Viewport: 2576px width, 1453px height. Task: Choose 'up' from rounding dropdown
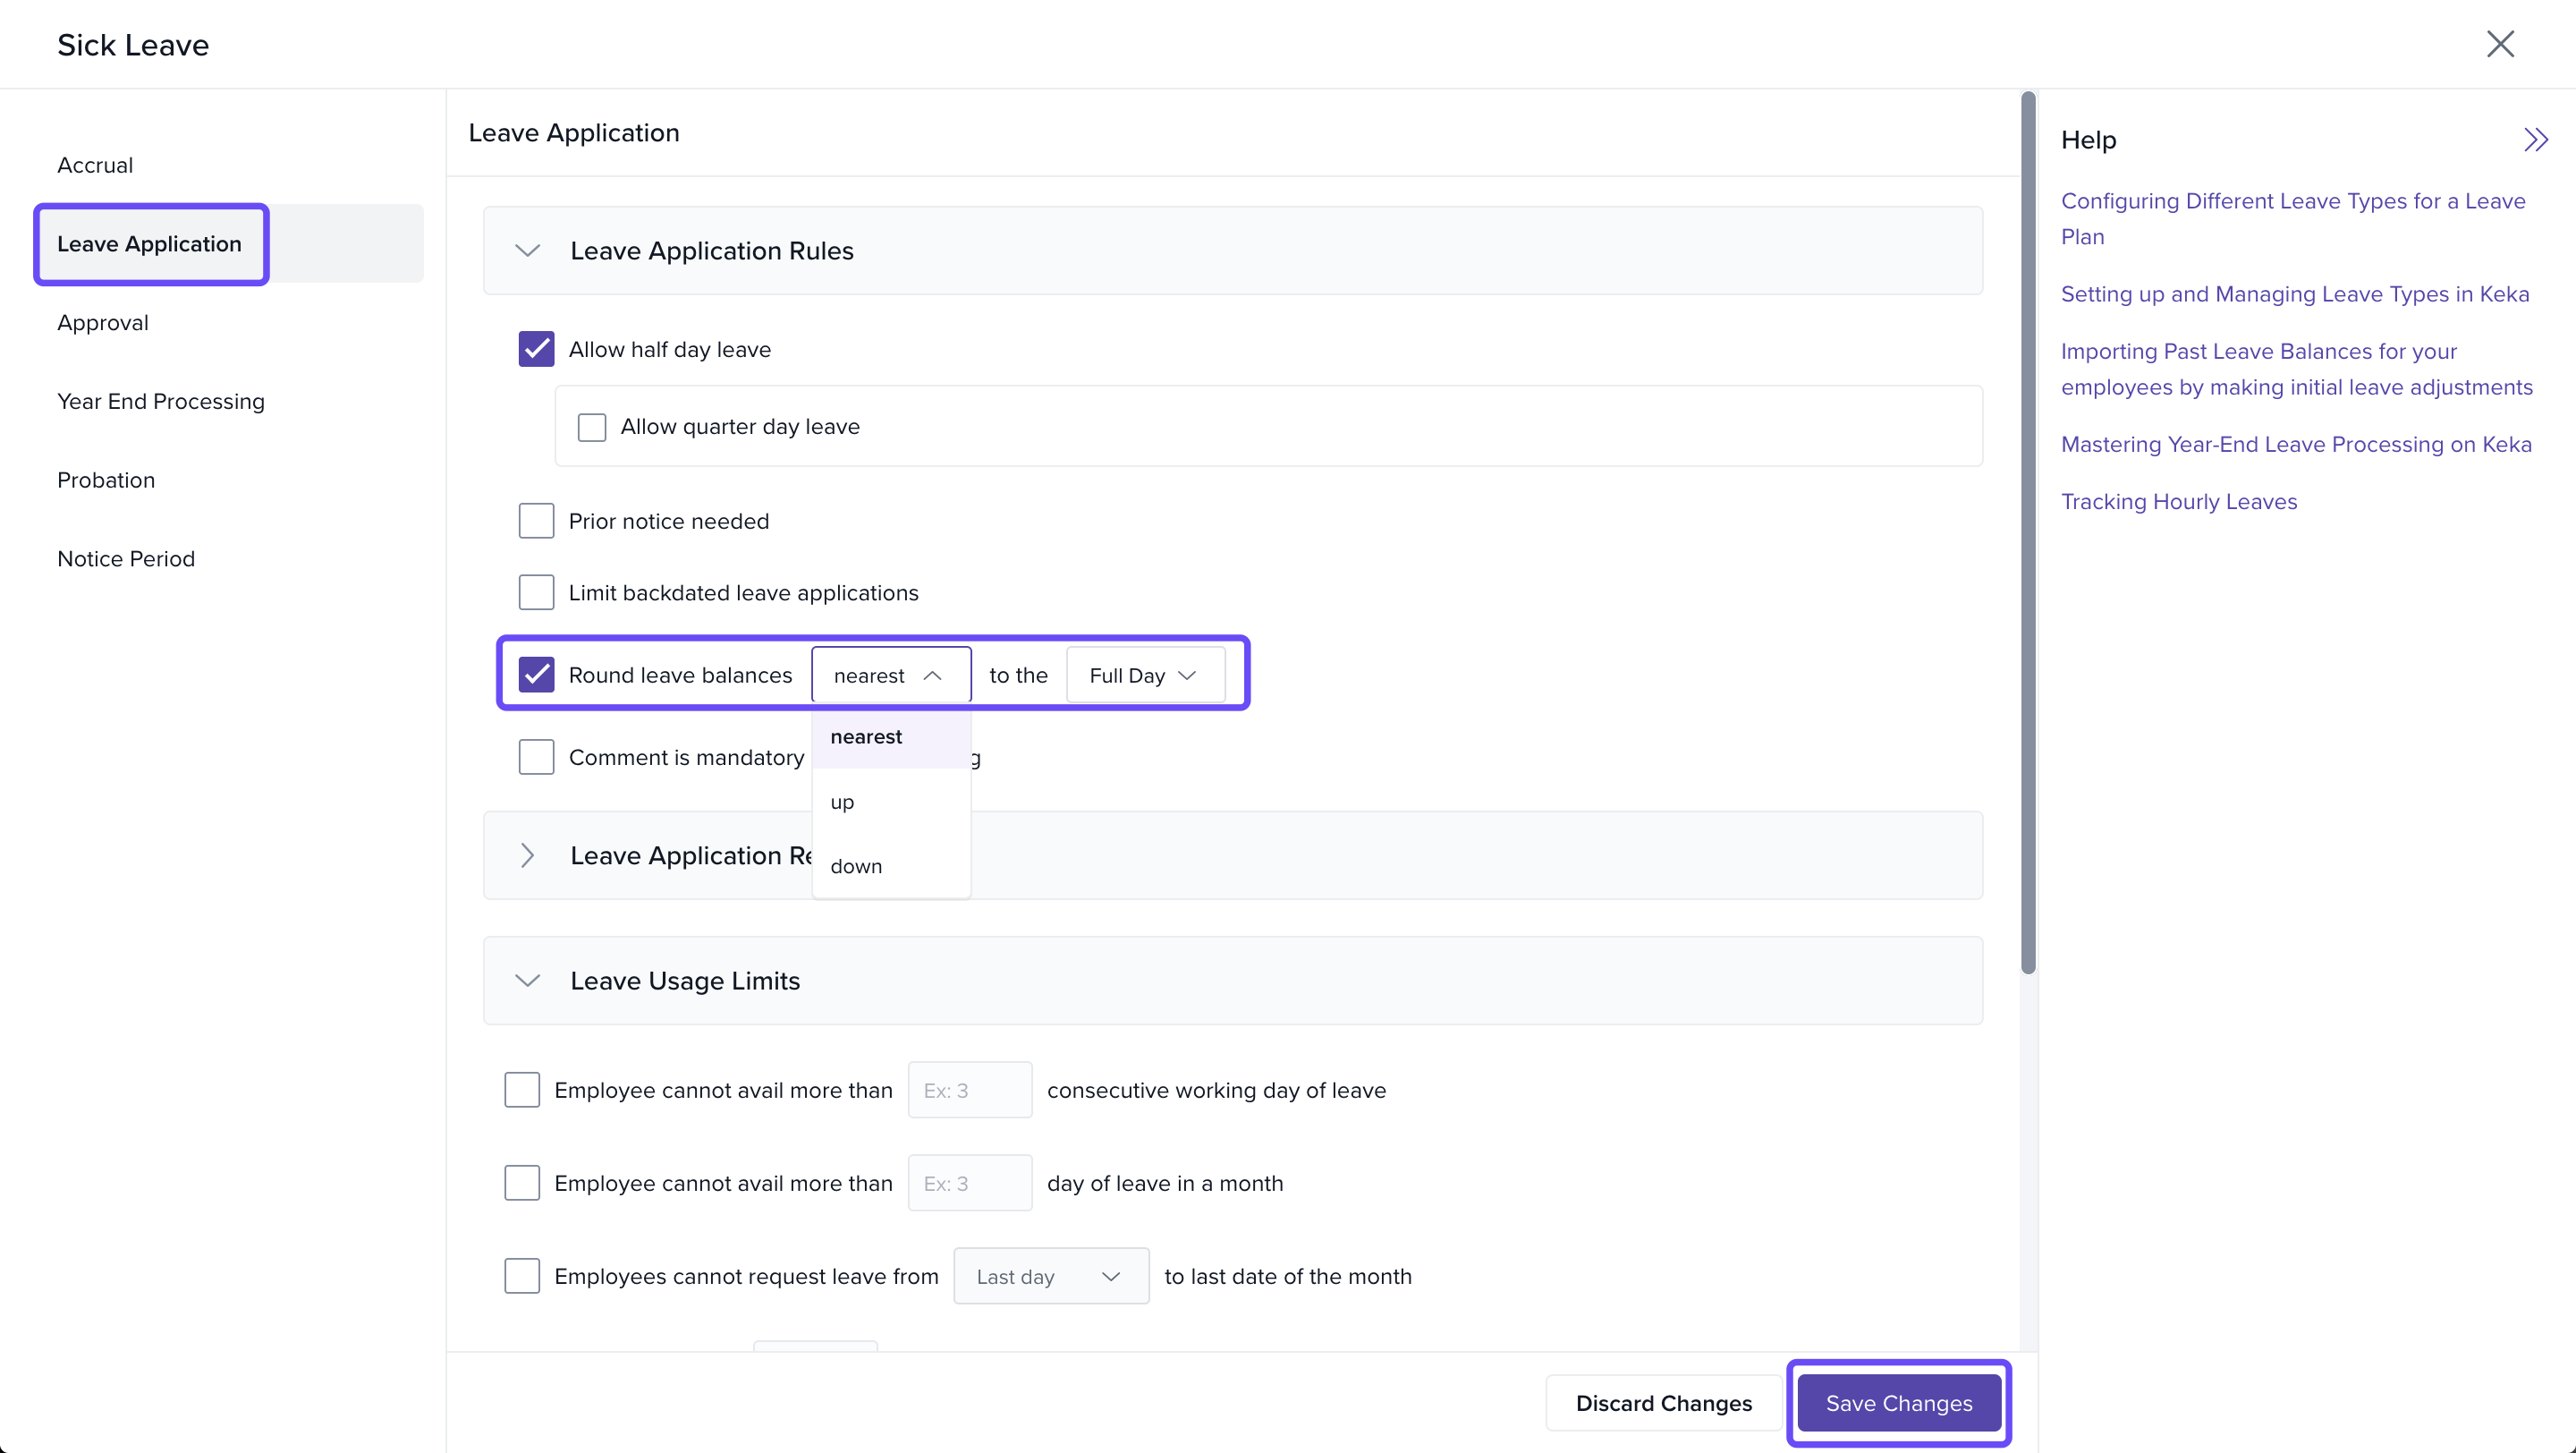click(842, 802)
